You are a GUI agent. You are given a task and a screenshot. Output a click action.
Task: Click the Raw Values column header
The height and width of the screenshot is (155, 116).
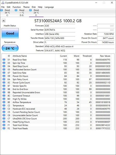[105, 56]
